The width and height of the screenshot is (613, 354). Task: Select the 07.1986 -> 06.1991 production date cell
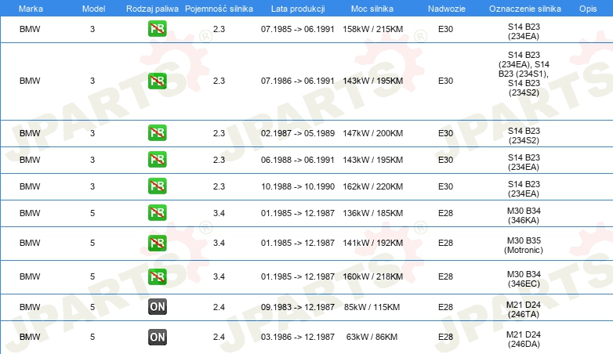click(x=298, y=81)
